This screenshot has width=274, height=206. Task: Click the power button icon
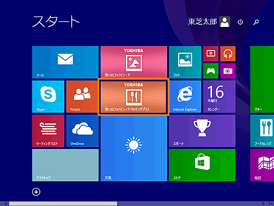tap(240, 22)
